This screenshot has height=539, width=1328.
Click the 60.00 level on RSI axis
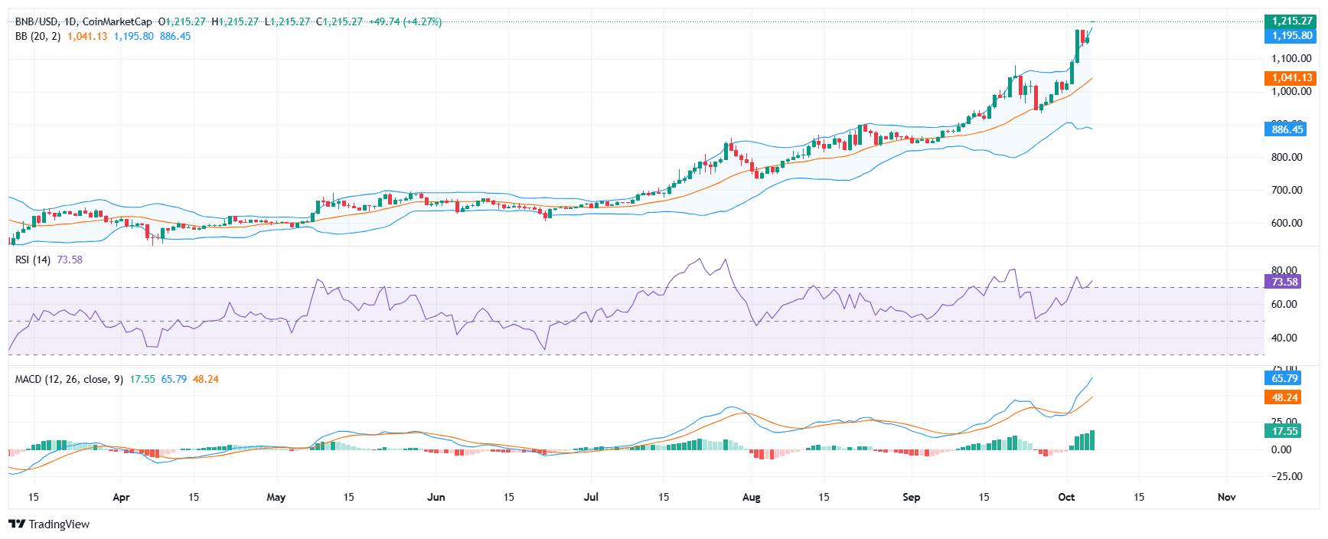click(1284, 304)
